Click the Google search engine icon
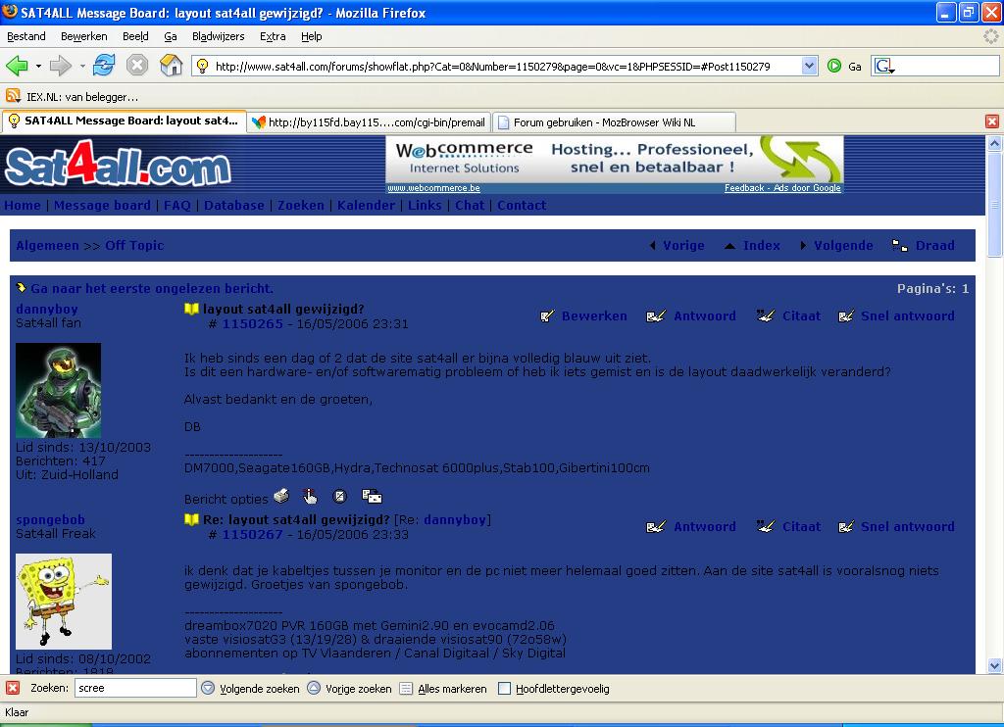The width and height of the screenshot is (1004, 727). (883, 66)
